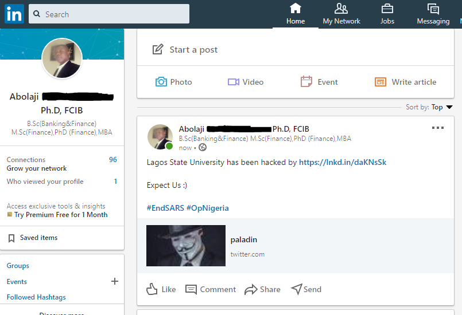Click the #OpNigeria hashtag
Screen dimensions: 462x315
pyautogui.click(x=207, y=208)
